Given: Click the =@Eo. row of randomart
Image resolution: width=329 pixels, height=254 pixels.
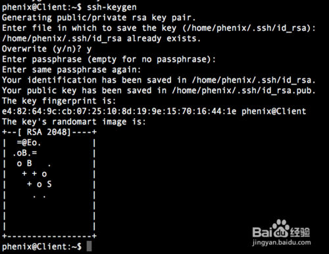Looking at the screenshot, I should [x=29, y=143].
